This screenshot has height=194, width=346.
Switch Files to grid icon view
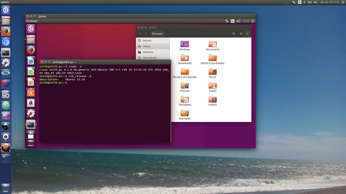[247, 34]
